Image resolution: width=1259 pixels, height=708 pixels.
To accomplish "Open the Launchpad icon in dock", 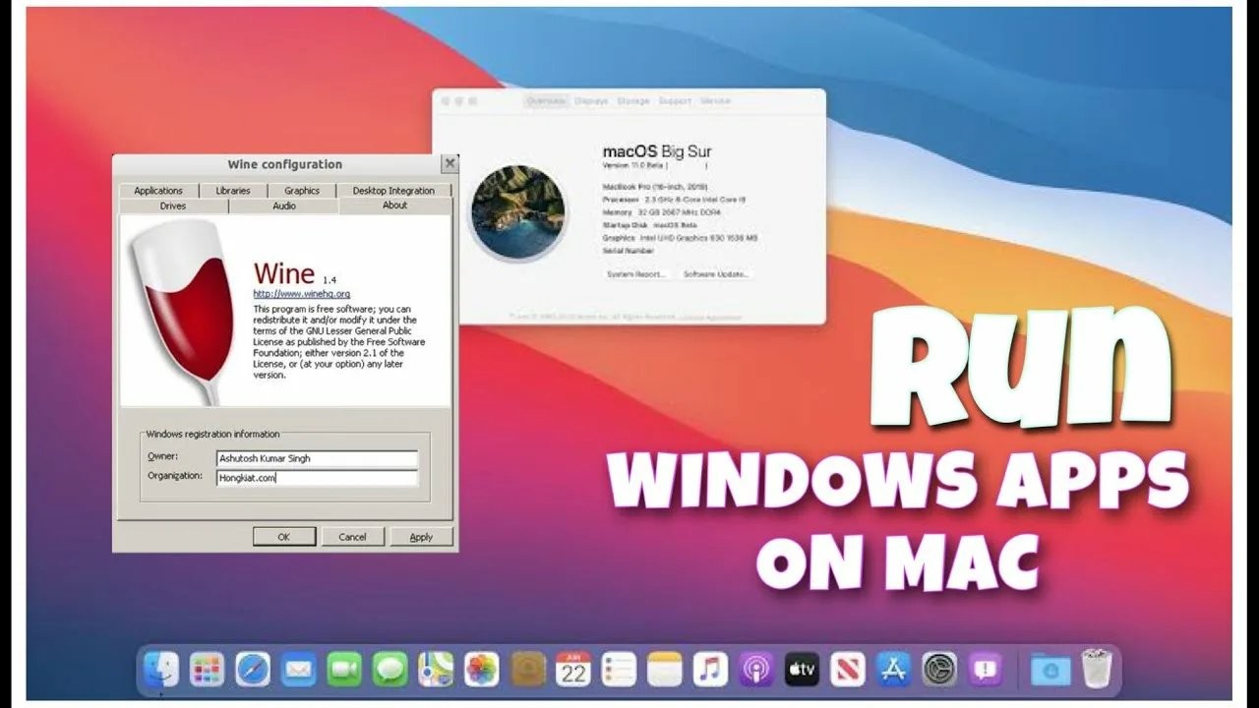I will click(x=207, y=670).
